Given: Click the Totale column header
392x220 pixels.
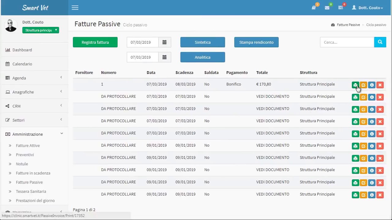Looking at the screenshot, I should coord(262,72).
